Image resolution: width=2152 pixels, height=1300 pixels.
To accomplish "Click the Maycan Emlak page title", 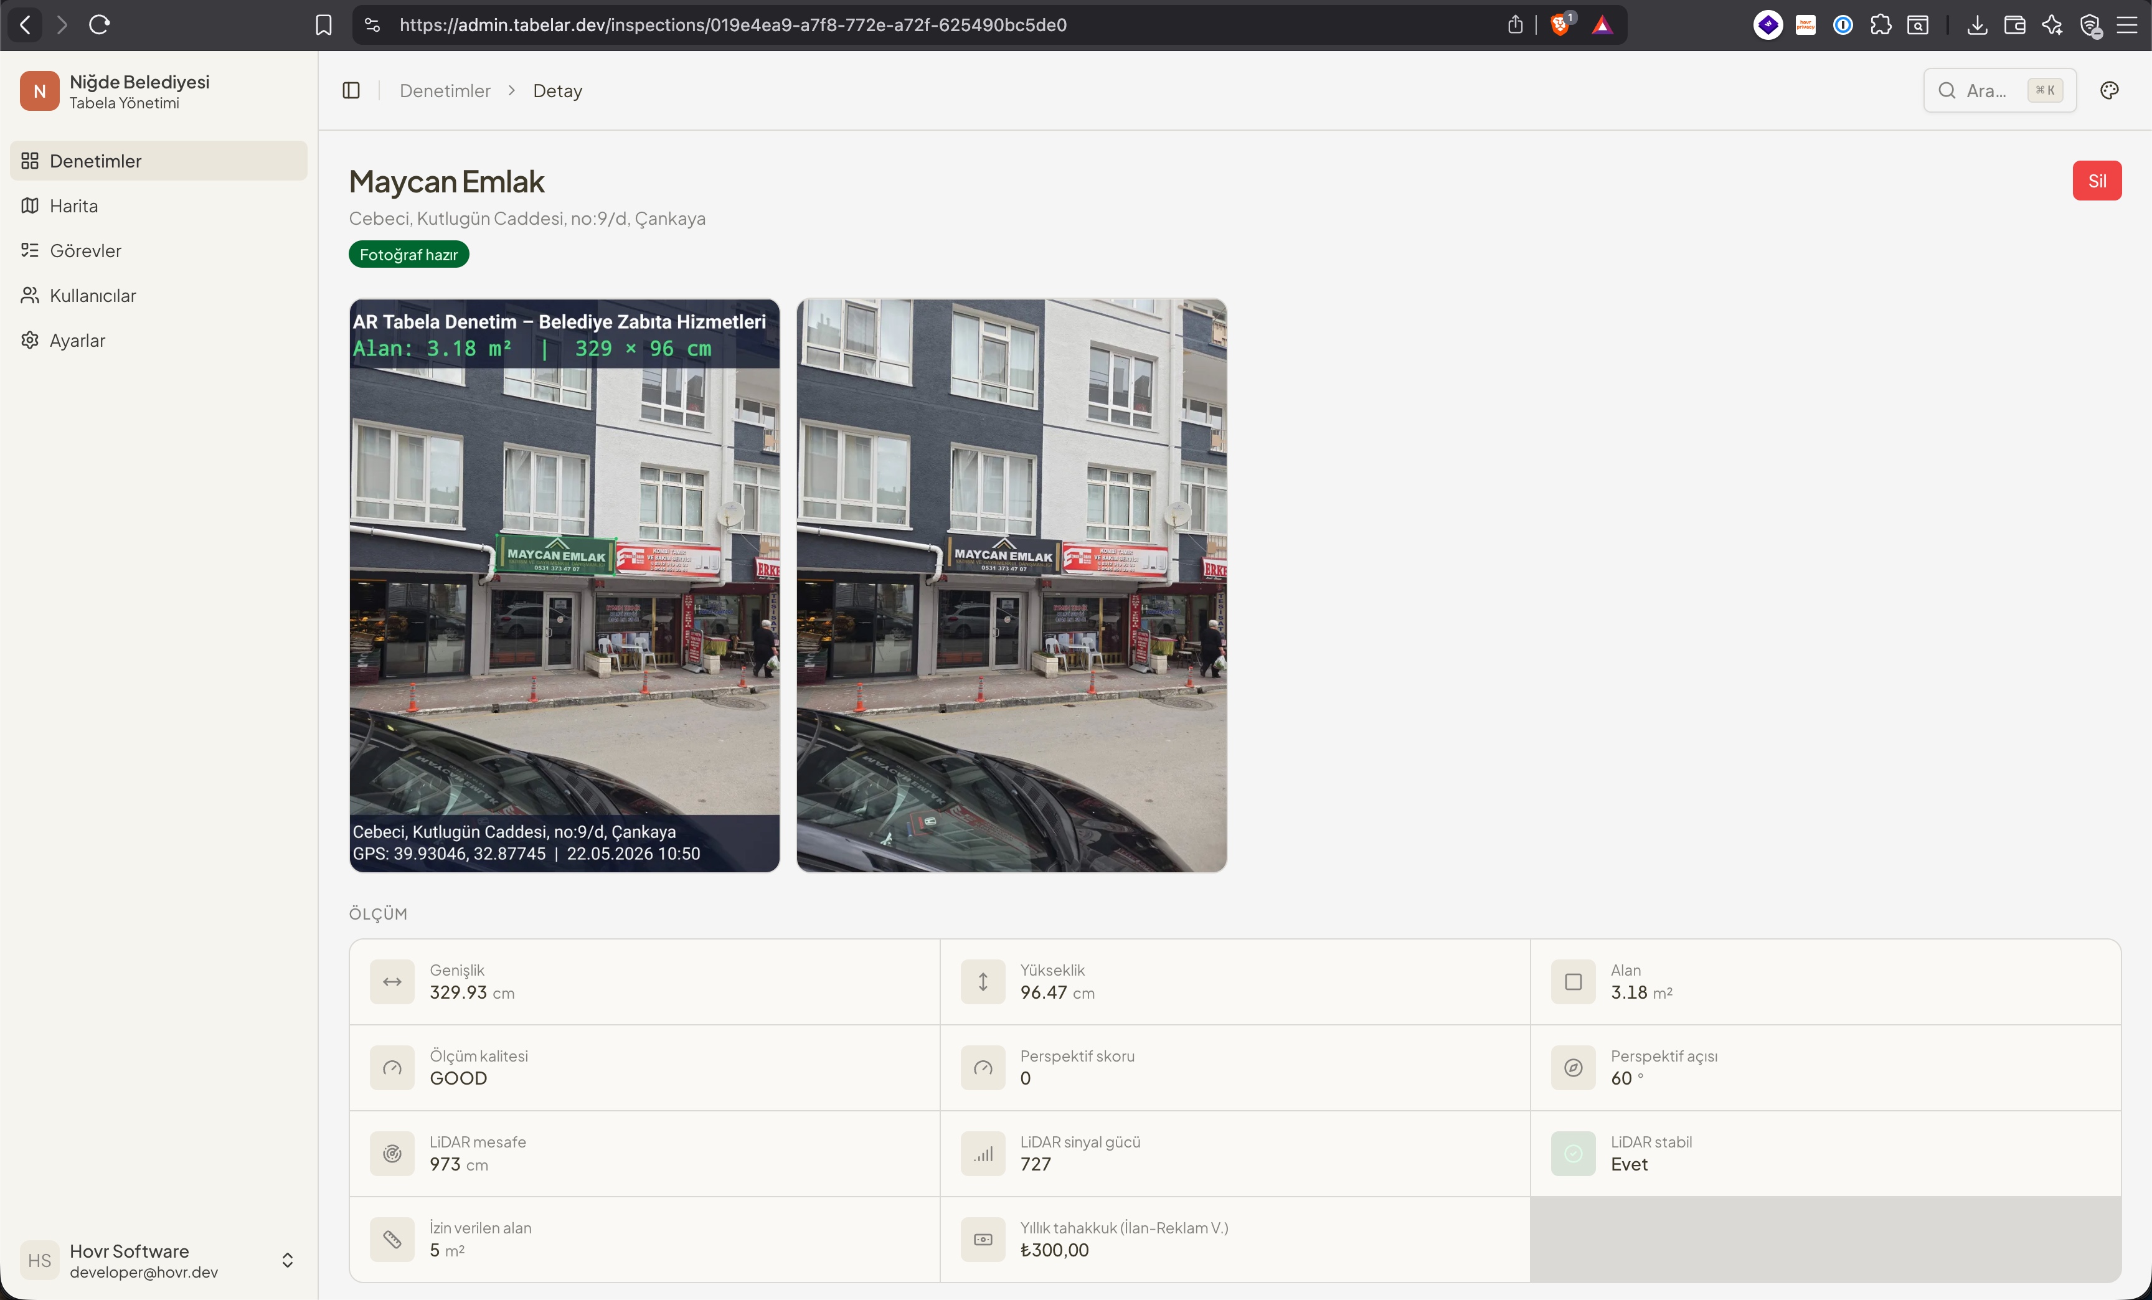I will tap(446, 182).
